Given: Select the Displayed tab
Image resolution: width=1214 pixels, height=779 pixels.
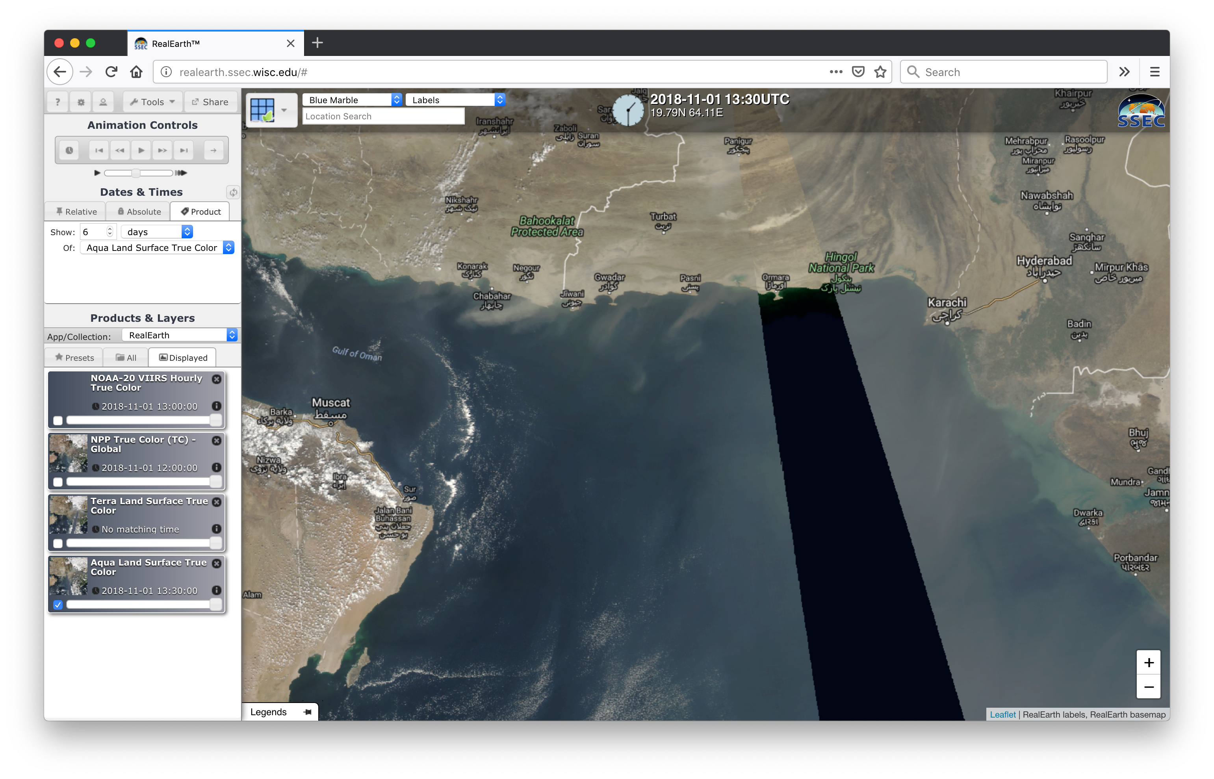Looking at the screenshot, I should click(x=183, y=358).
